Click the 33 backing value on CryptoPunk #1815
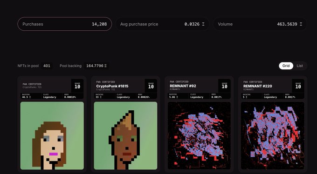This screenshot has width=317, height=174. point(98,97)
